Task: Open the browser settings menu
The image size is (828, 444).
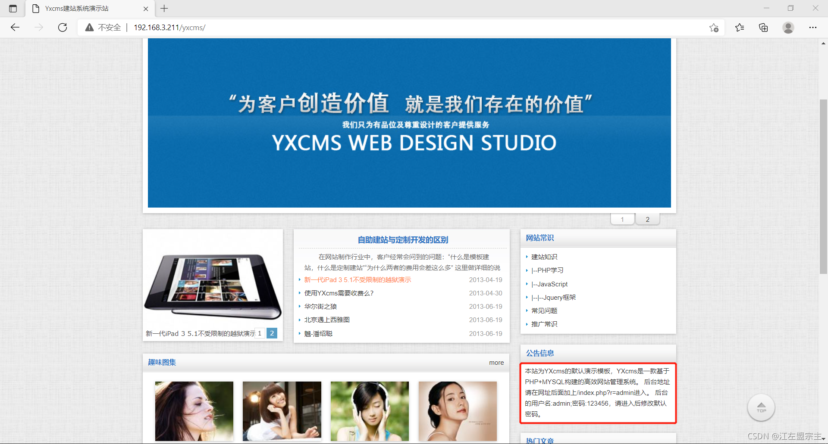Action: click(812, 27)
